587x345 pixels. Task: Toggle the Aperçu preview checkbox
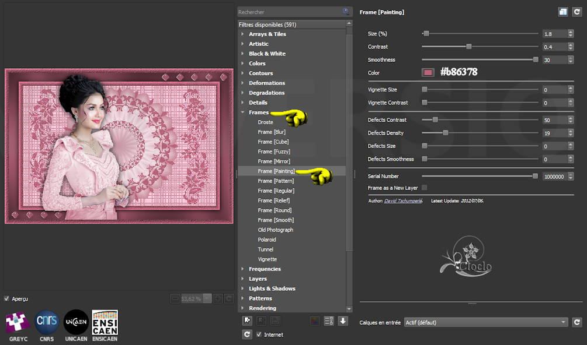click(7, 298)
